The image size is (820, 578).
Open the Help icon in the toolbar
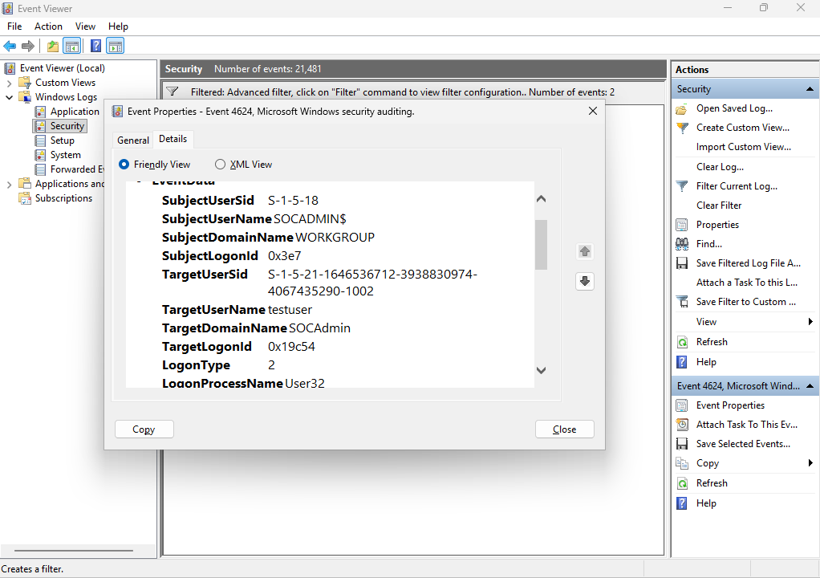point(95,46)
